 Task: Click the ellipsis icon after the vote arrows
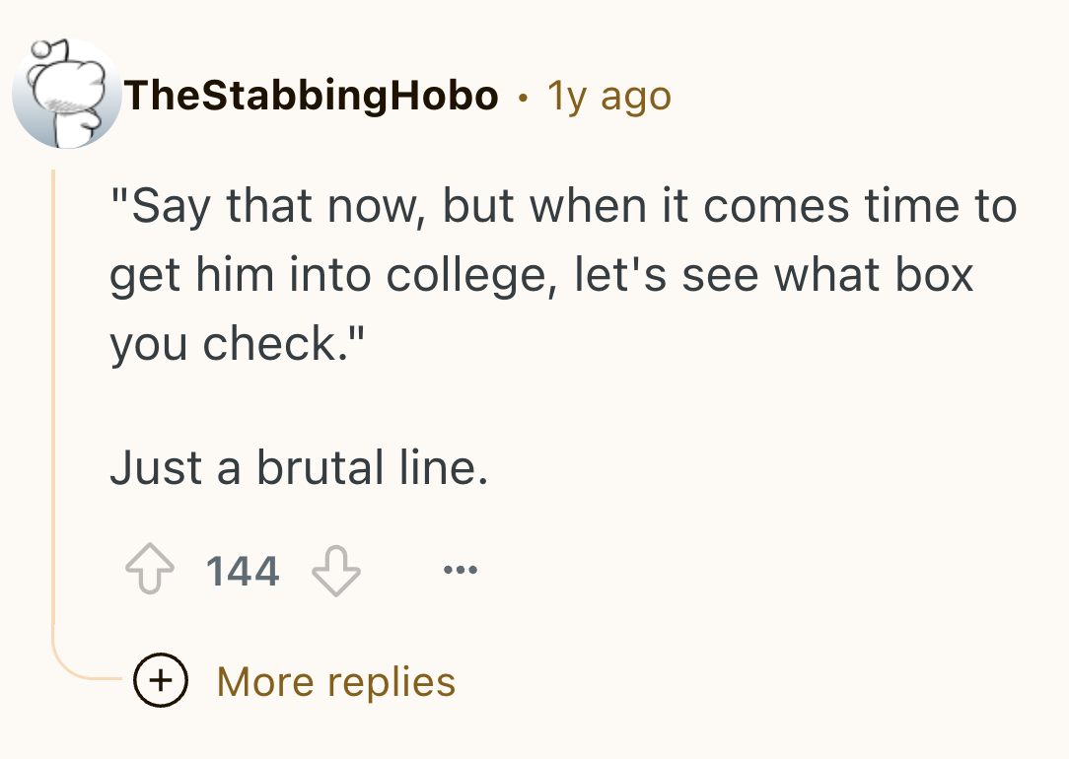tap(461, 569)
